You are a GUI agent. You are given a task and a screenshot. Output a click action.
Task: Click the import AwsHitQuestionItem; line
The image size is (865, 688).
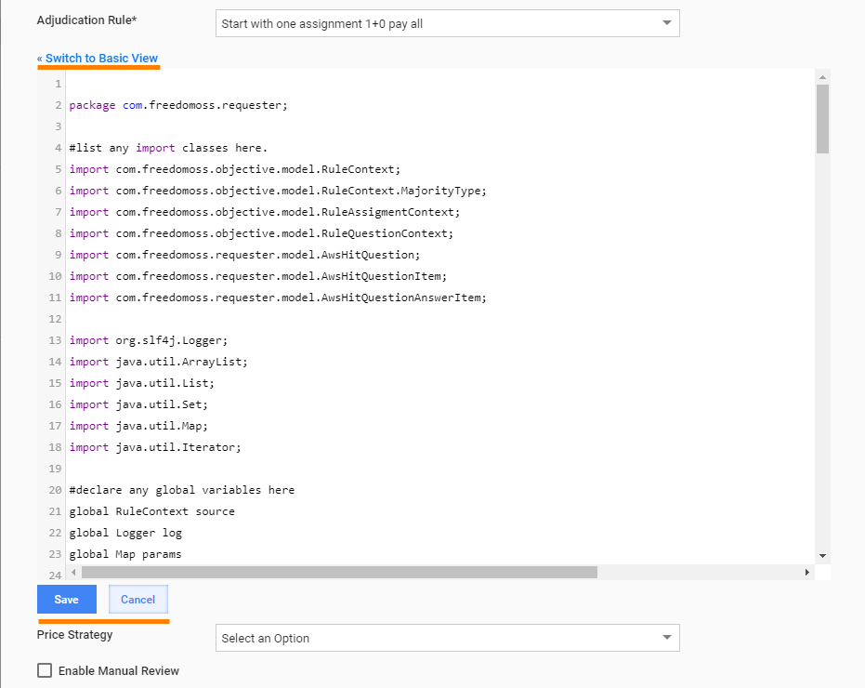coord(258,276)
